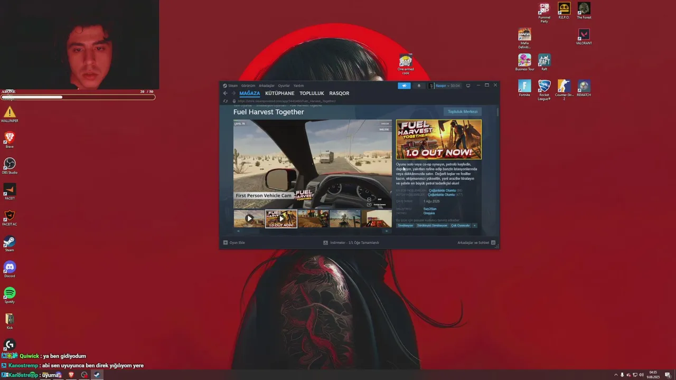Select R.E.P.O. desktop shortcut
Screen dimensions: 676x380
coord(564,11)
